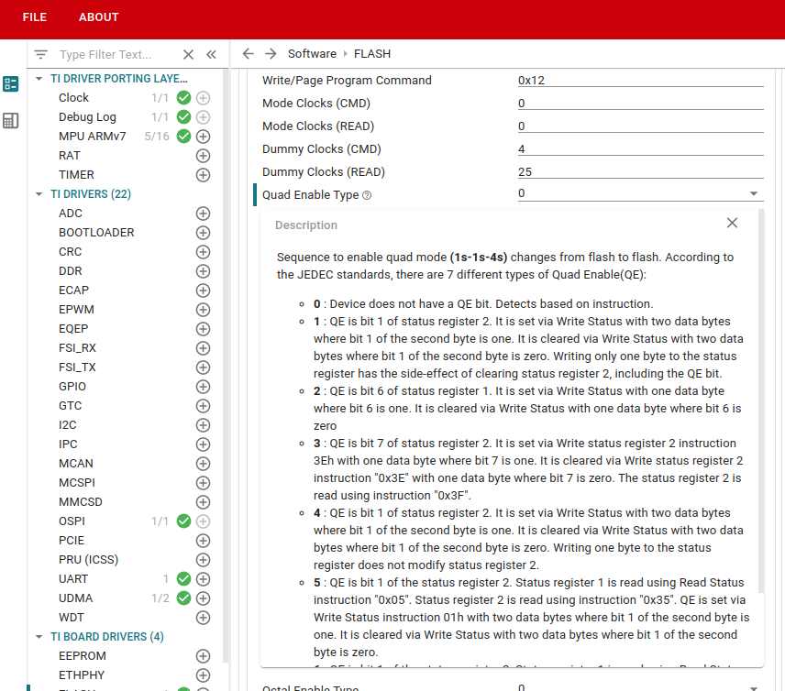Collapse the TI BOARD DRIVERS (4) group
The height and width of the screenshot is (691, 785).
click(x=39, y=637)
